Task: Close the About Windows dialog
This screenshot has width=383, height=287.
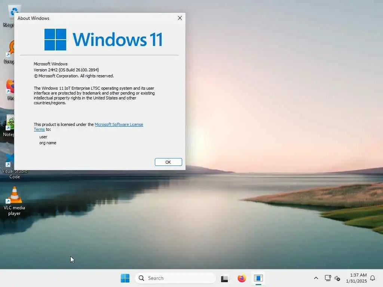Action: pos(180,18)
